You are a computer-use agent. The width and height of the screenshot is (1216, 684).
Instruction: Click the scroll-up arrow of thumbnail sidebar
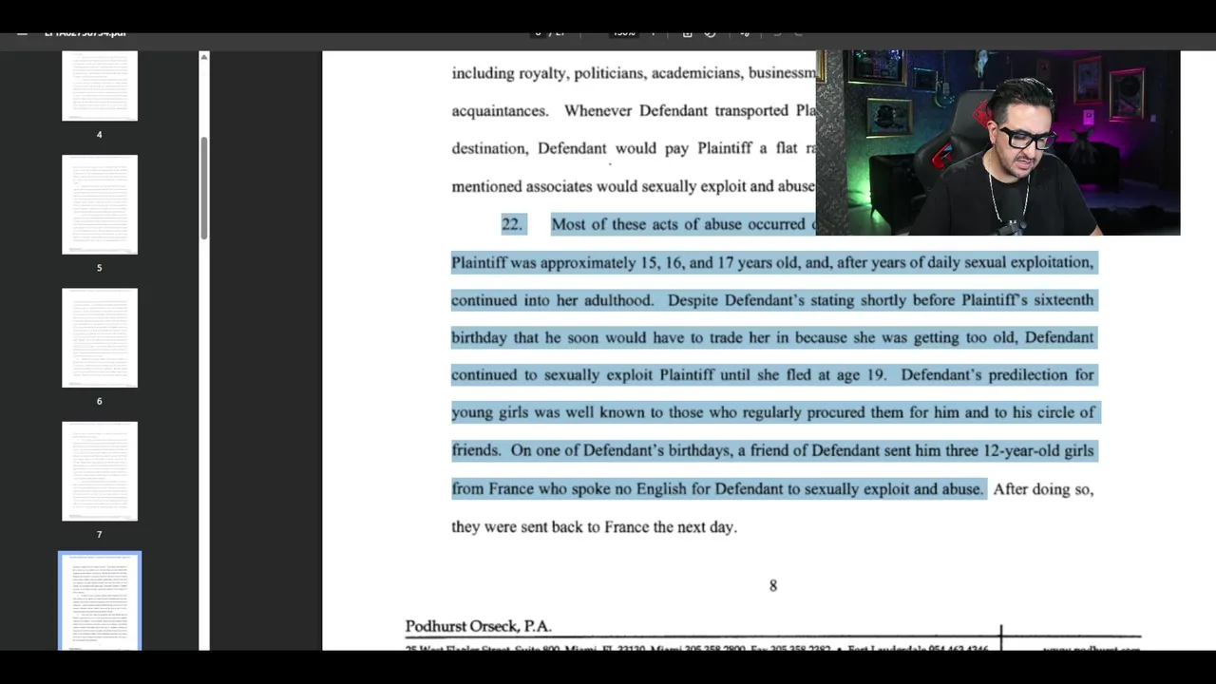pos(203,58)
